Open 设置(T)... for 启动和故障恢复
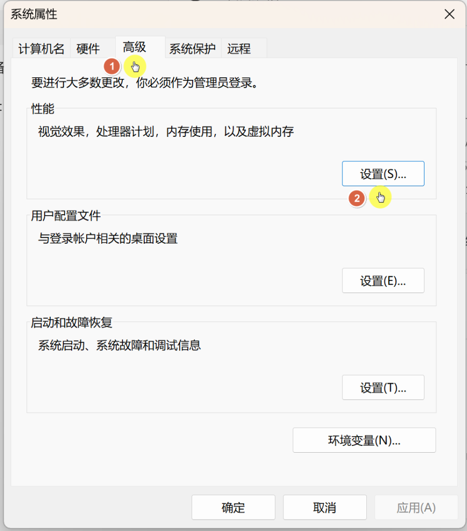The width and height of the screenshot is (467, 531). [x=383, y=387]
